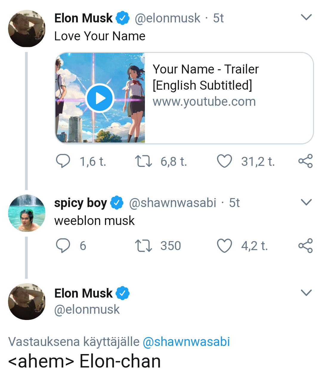Share the weeblon musk tweet
322x389 pixels.
305,246
